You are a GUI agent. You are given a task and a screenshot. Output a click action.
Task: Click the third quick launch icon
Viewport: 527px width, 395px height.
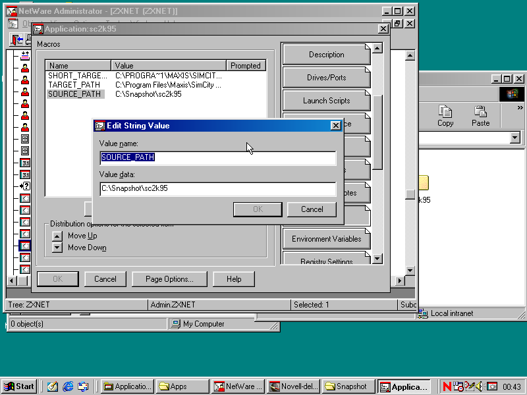[x=83, y=386]
